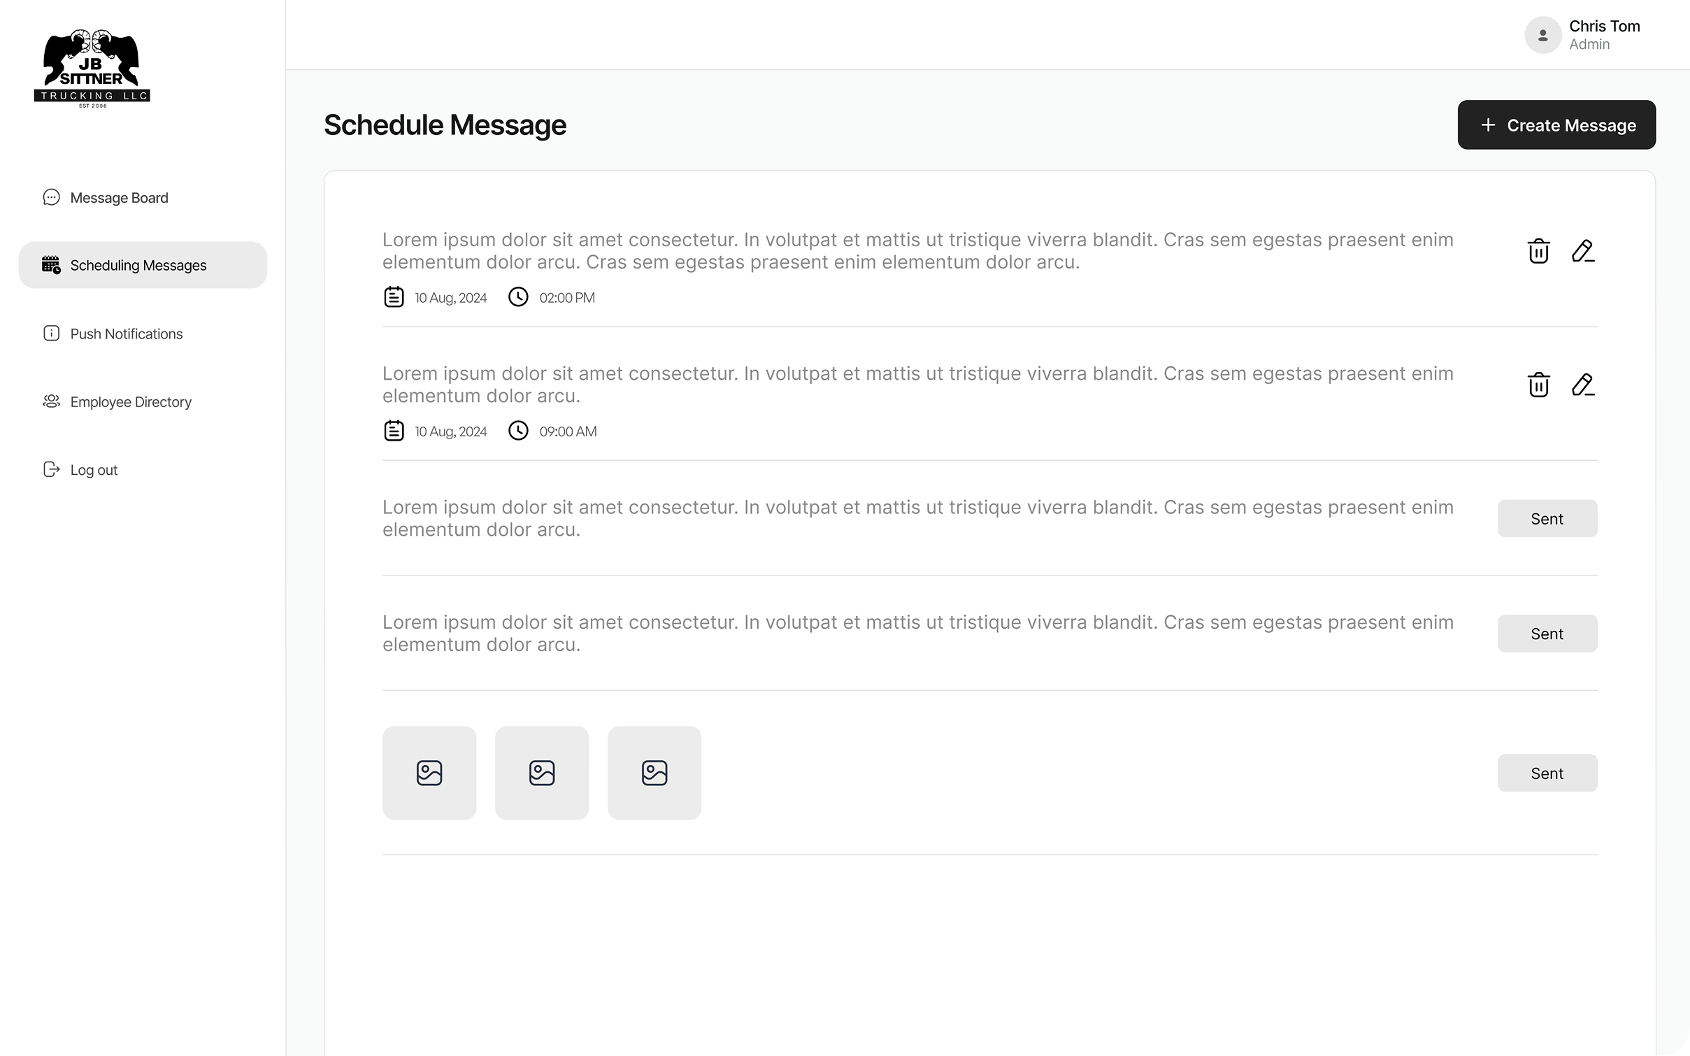Click the Create Message button
Screen dimensions: 1690x1056
click(x=1556, y=124)
